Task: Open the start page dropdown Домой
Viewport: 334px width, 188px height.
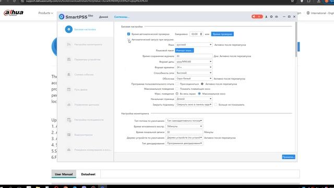Action: (194, 99)
